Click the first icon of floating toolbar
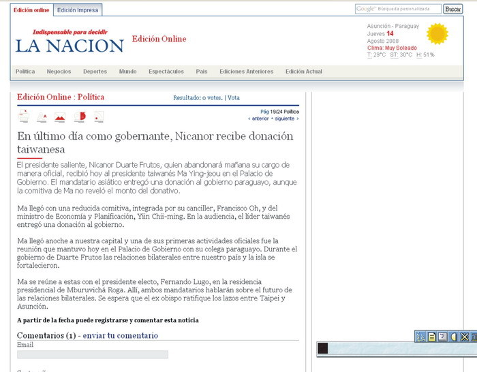 (420, 337)
